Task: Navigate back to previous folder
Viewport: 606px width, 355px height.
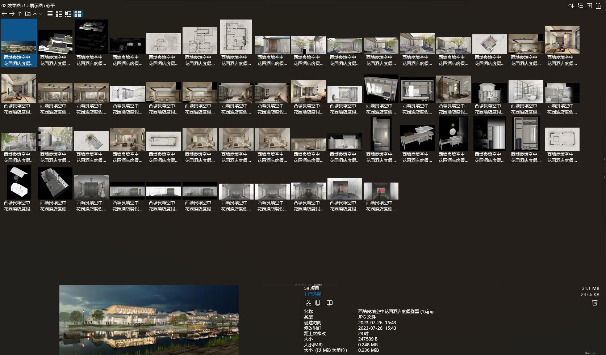Action: click(x=4, y=14)
